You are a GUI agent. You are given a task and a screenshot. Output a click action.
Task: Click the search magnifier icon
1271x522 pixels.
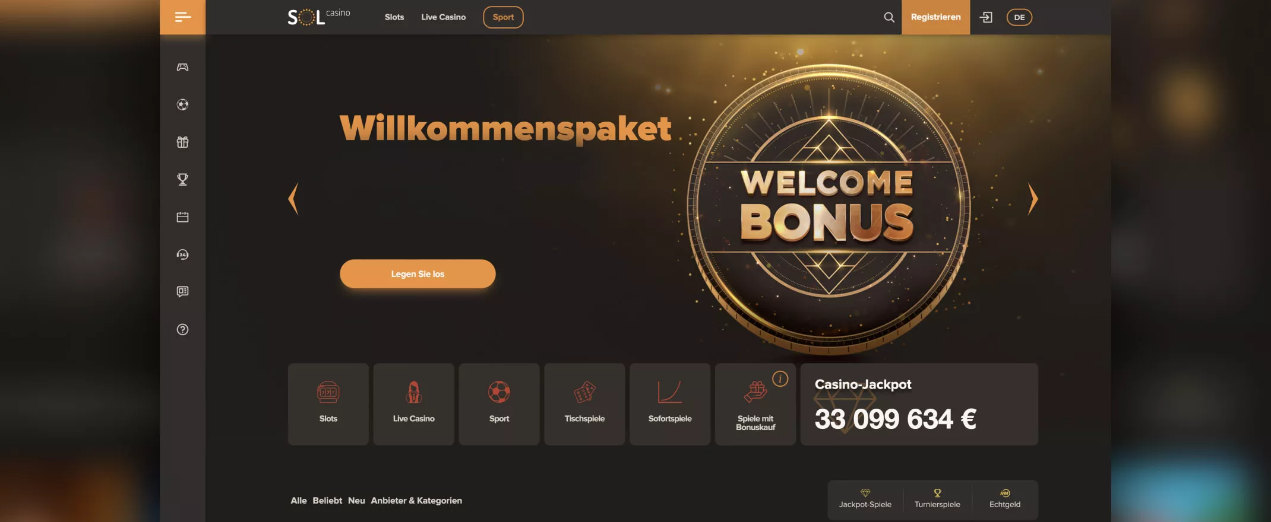coord(889,17)
